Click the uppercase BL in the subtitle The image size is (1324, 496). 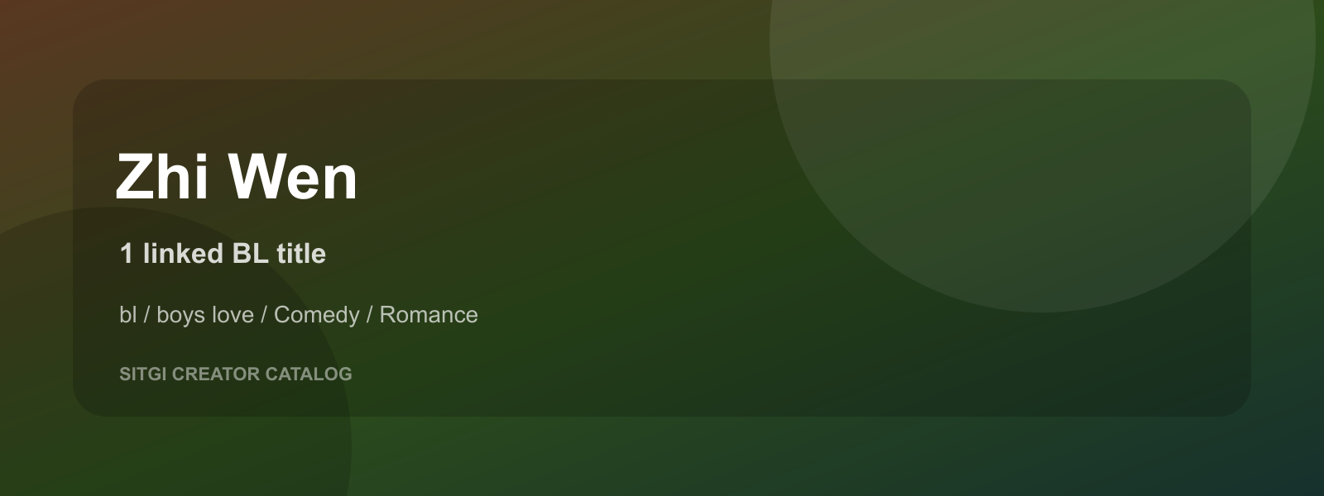click(x=250, y=253)
